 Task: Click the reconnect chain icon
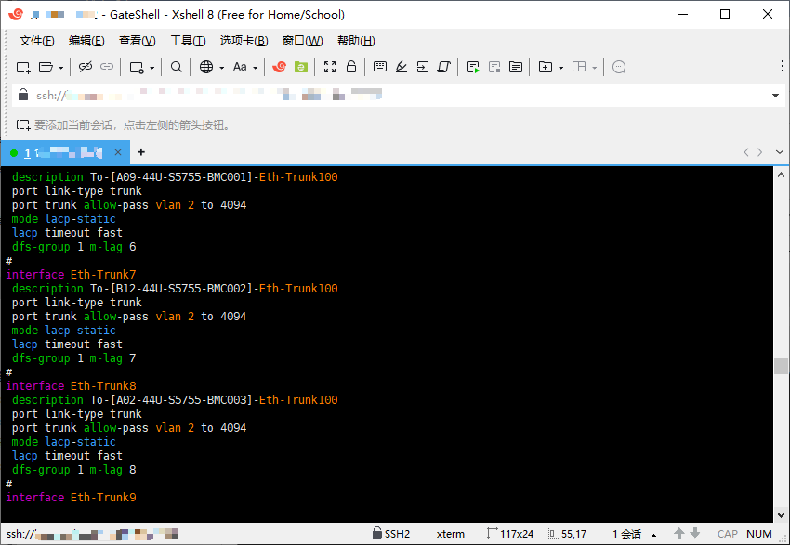pyautogui.click(x=107, y=67)
